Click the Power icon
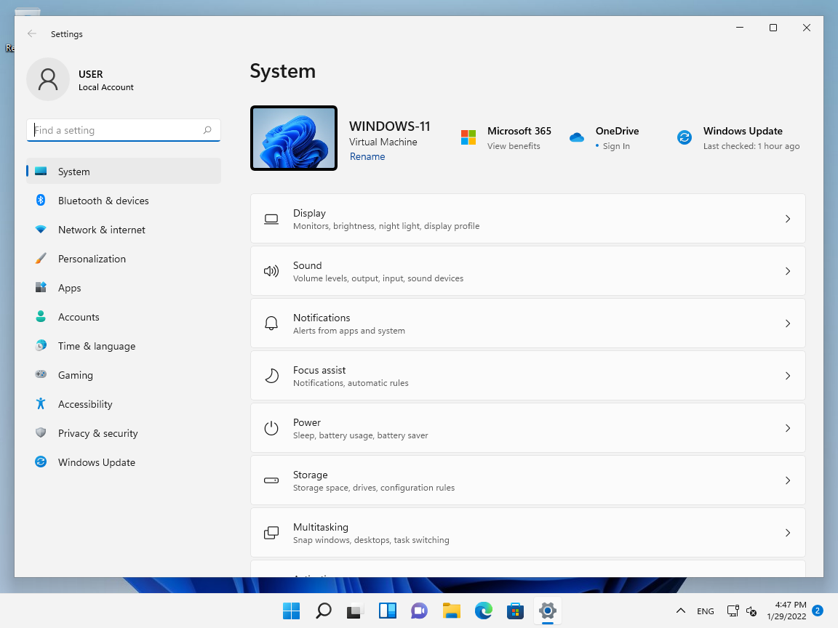The image size is (838, 628). pyautogui.click(x=271, y=428)
